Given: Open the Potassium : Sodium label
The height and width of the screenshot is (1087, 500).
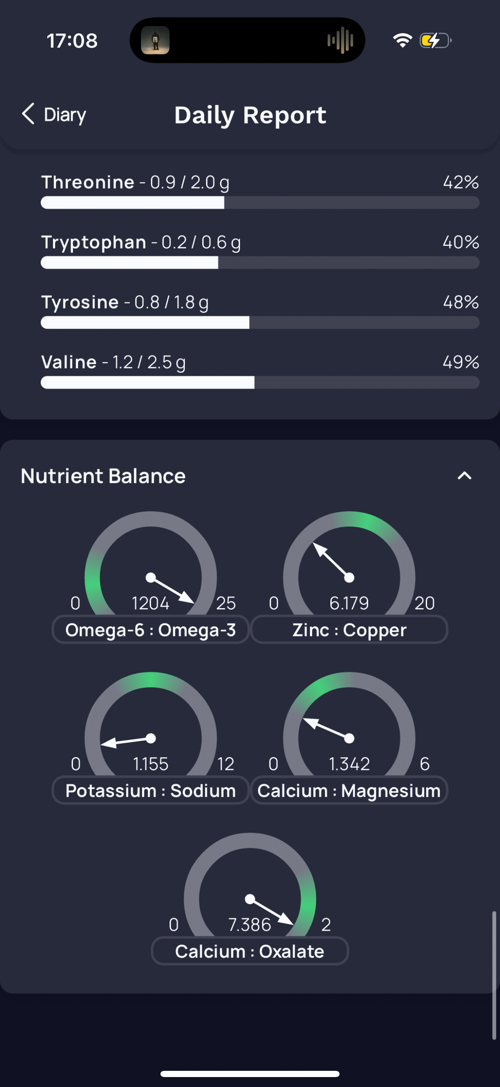Looking at the screenshot, I should pos(150,790).
